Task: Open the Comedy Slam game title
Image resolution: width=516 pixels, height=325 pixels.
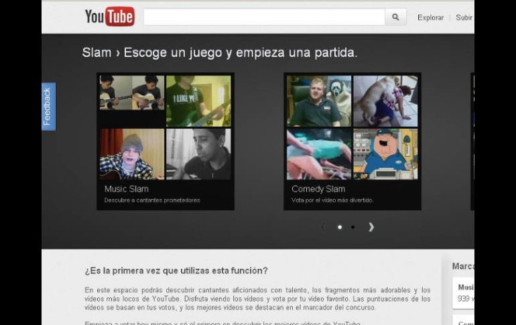Action: 318,189
